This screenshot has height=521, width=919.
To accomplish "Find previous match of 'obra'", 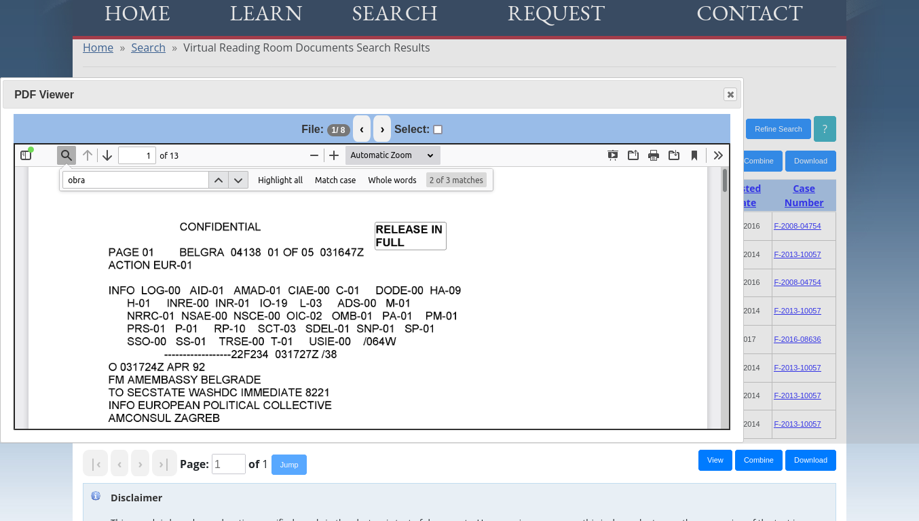I will click(x=218, y=180).
